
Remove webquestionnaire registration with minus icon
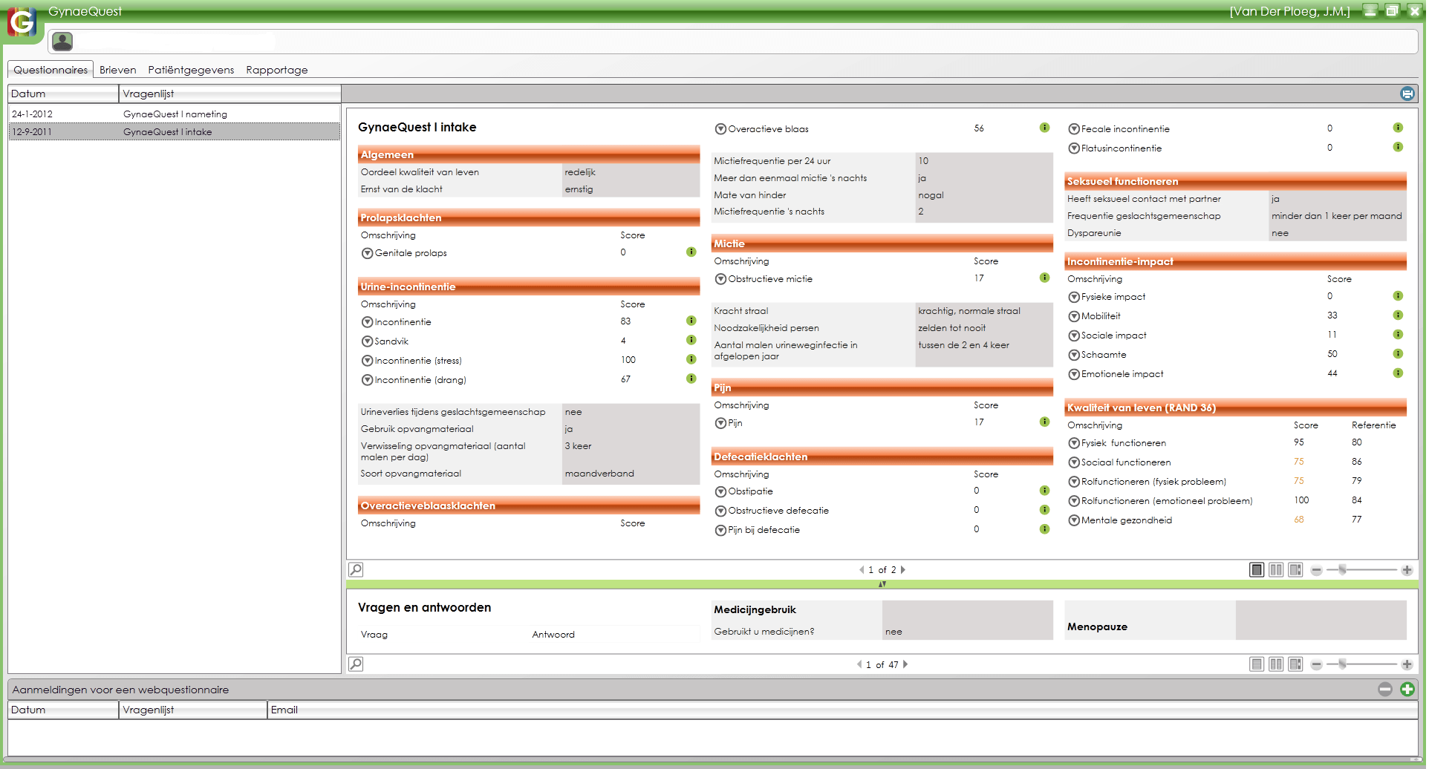pyautogui.click(x=1385, y=690)
